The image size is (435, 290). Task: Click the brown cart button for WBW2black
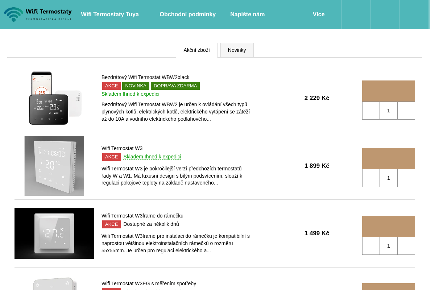coord(389,91)
